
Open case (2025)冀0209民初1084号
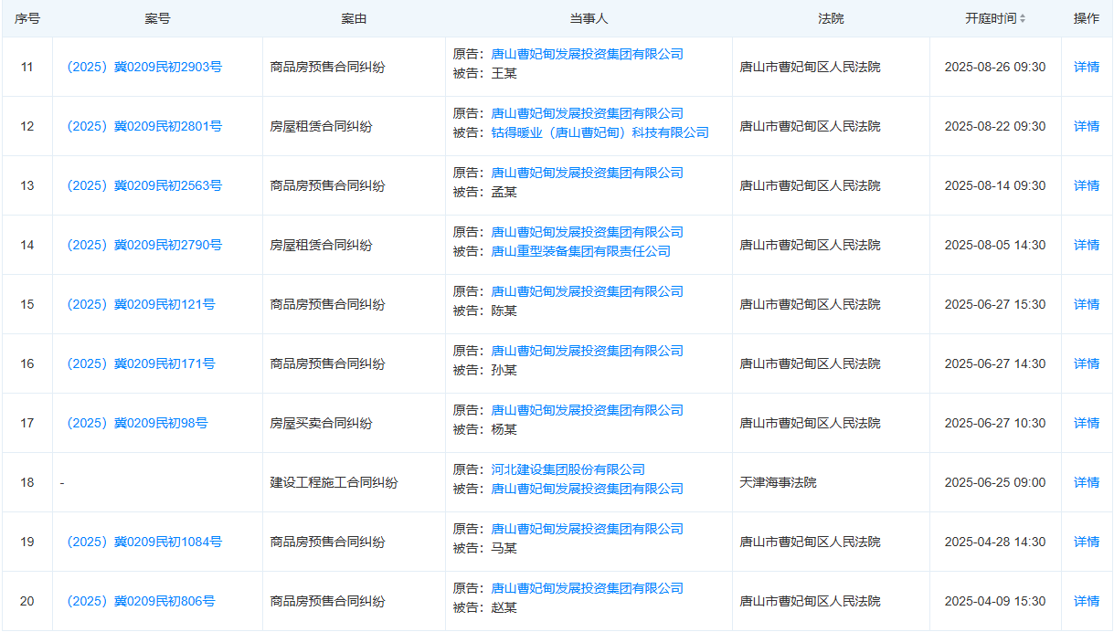144,542
